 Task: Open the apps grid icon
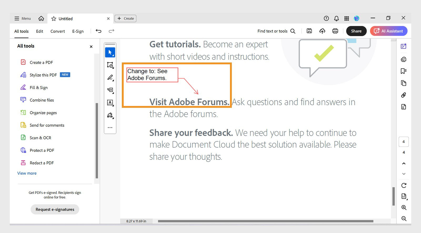(347, 18)
